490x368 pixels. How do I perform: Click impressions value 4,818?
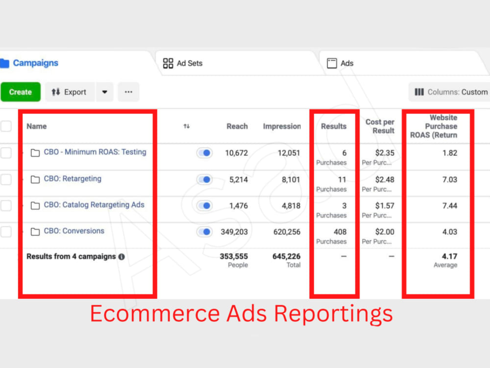tap(291, 206)
